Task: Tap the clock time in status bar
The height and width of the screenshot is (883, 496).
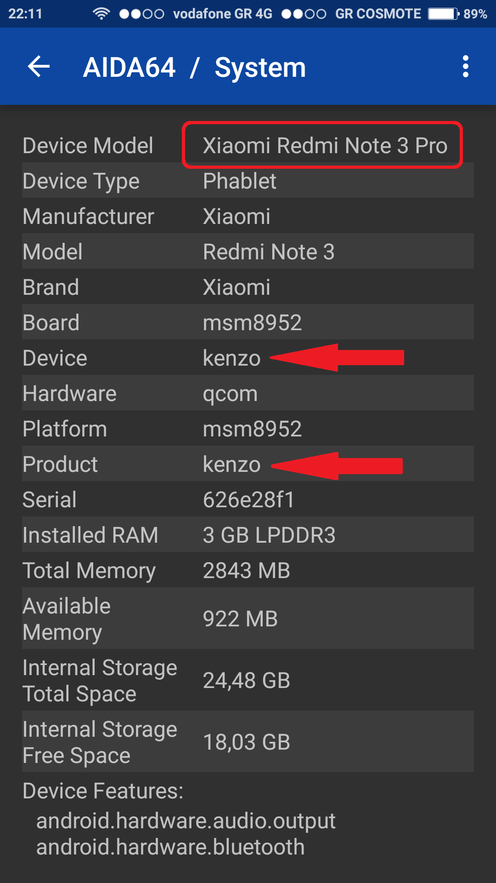Action: (25, 14)
